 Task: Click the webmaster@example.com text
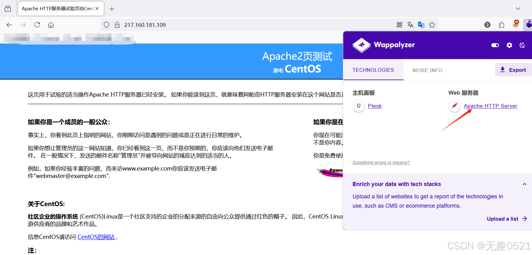pyautogui.click(x=71, y=176)
